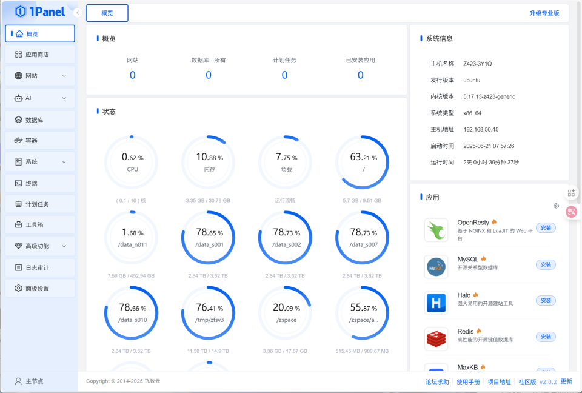Click the Halo app icon

pos(436,303)
